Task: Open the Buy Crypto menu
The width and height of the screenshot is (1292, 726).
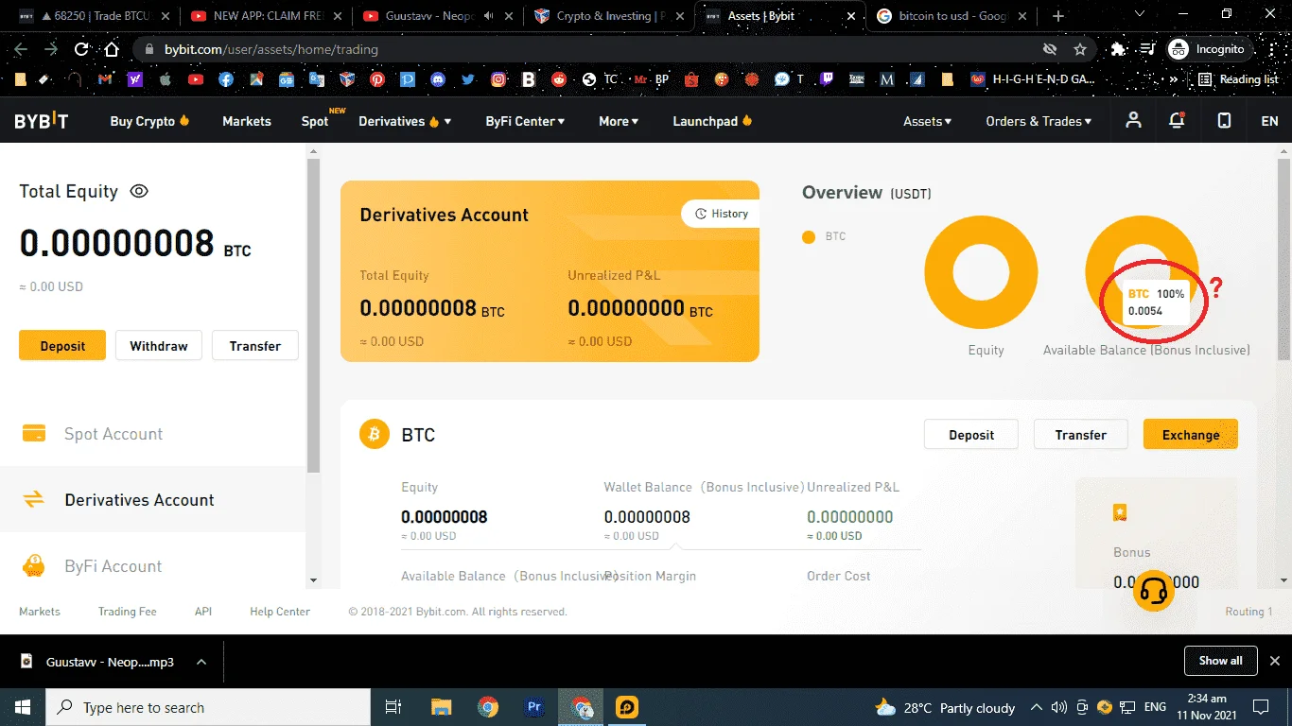Action: pyautogui.click(x=149, y=121)
